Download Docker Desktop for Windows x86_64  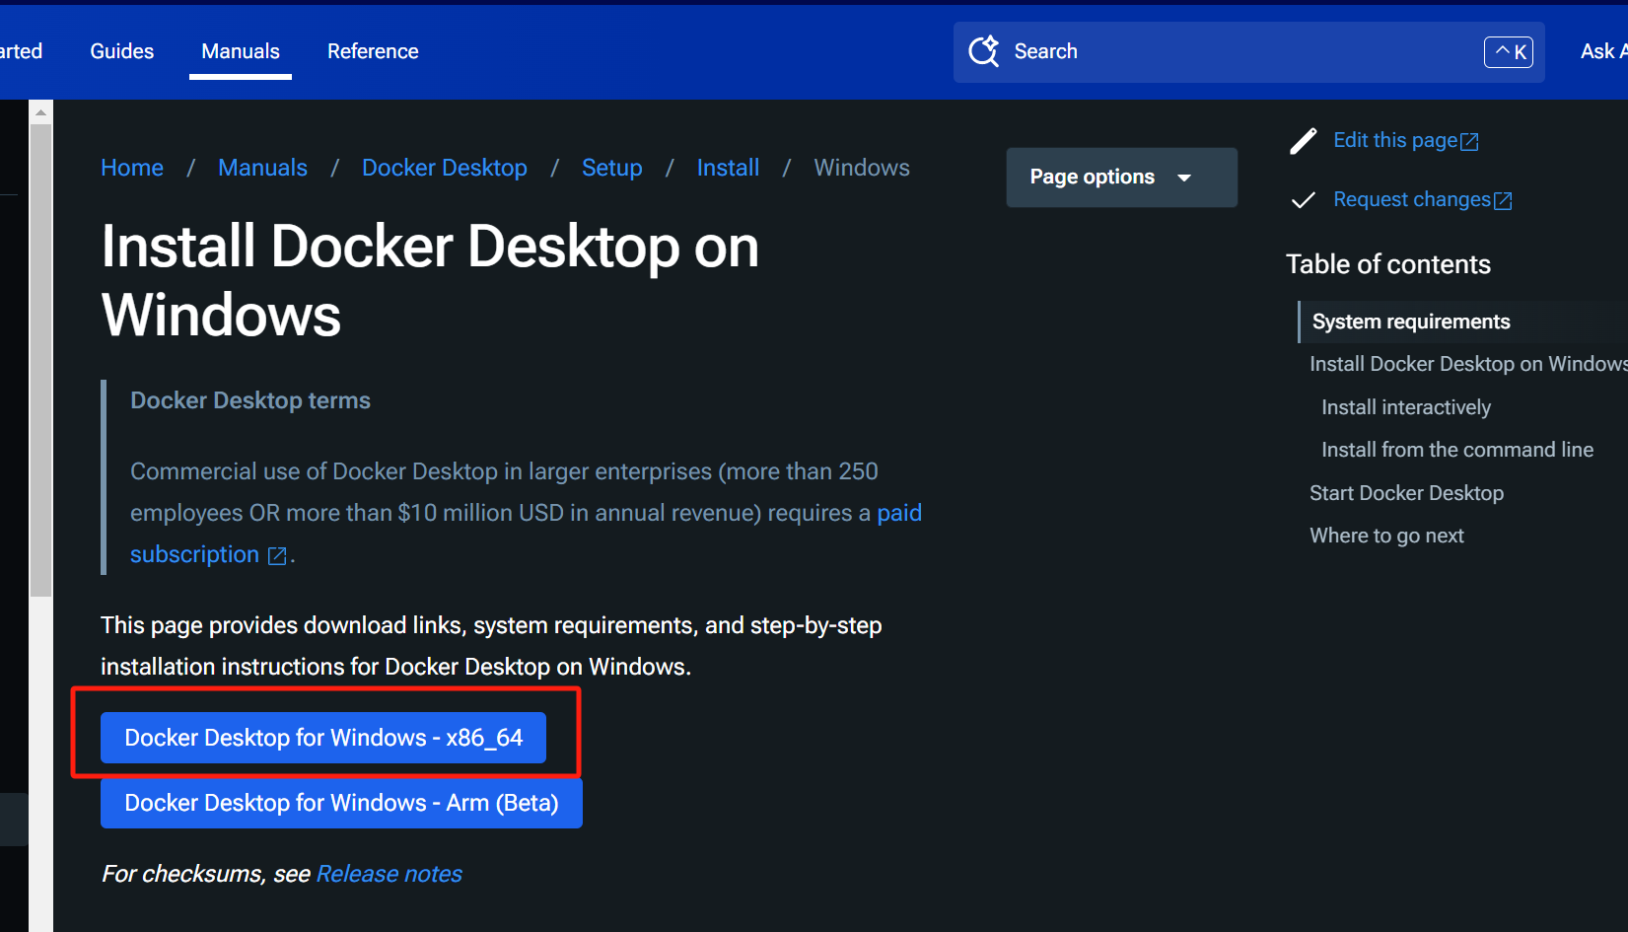[x=323, y=738]
